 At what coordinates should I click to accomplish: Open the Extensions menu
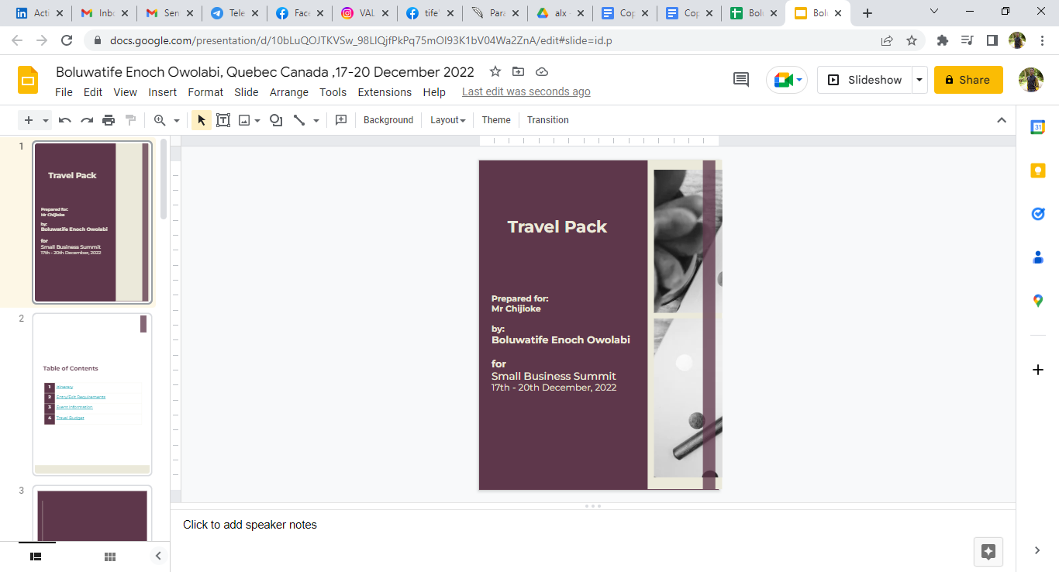click(385, 92)
